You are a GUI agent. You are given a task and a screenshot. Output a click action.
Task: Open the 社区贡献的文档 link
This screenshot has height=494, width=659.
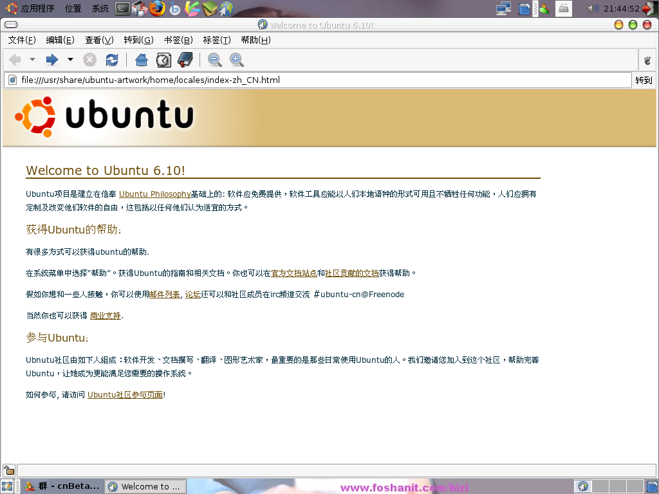point(352,273)
